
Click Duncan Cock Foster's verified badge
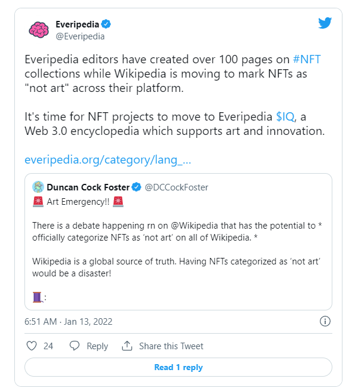pos(137,187)
